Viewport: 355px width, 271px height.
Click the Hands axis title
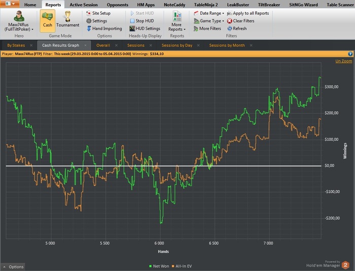pyautogui.click(x=163, y=252)
